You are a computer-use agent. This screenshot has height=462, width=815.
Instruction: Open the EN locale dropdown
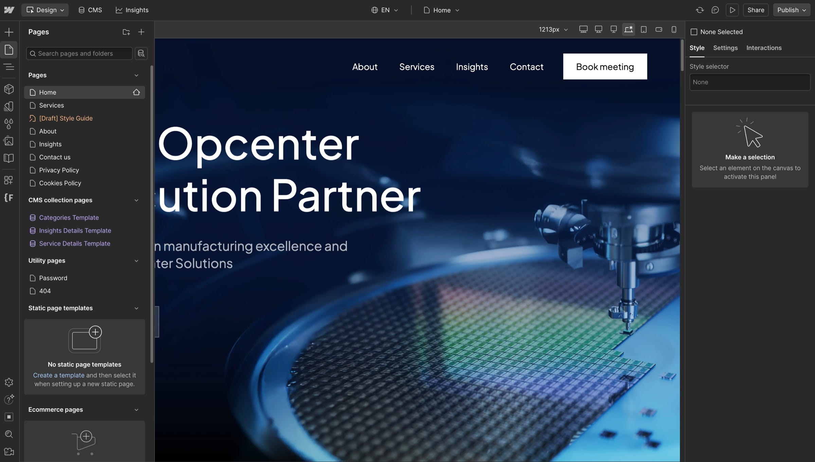pyautogui.click(x=384, y=10)
